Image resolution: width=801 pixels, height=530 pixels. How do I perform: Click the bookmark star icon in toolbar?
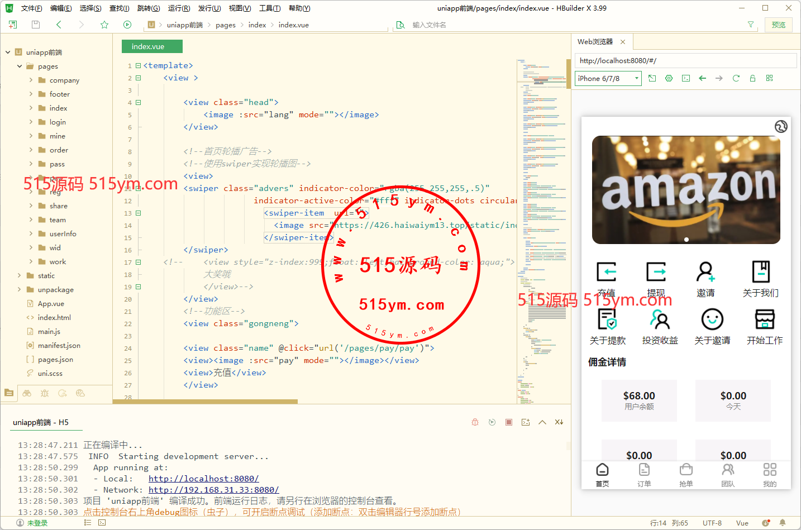[x=104, y=25]
